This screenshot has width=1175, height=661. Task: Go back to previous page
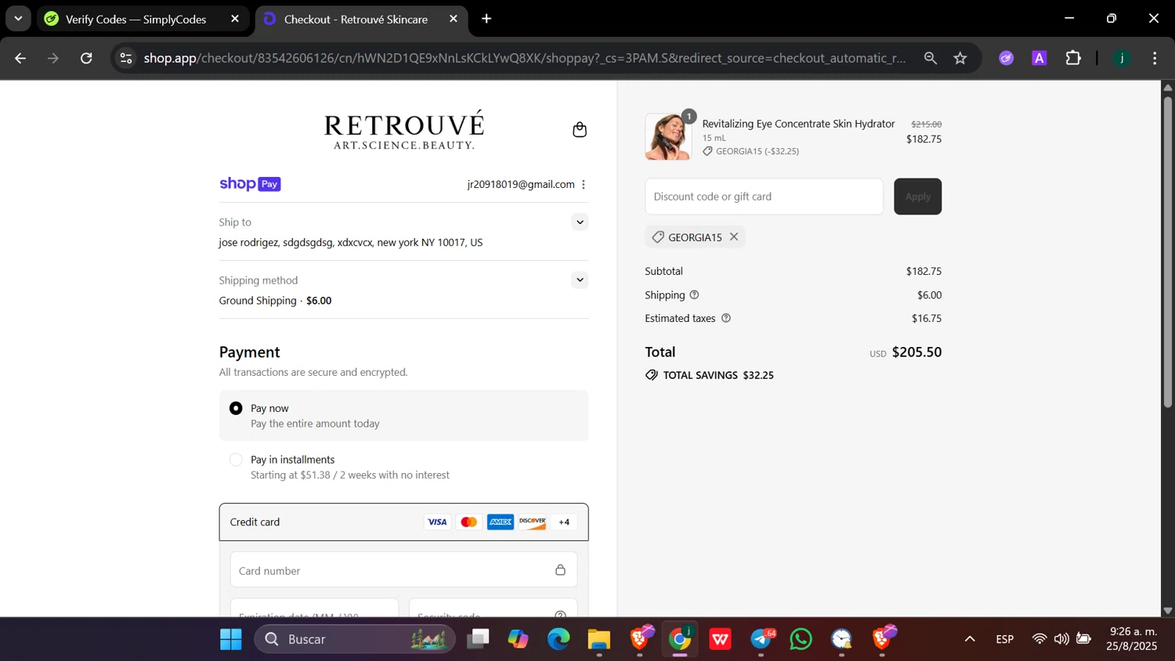tap(21, 58)
